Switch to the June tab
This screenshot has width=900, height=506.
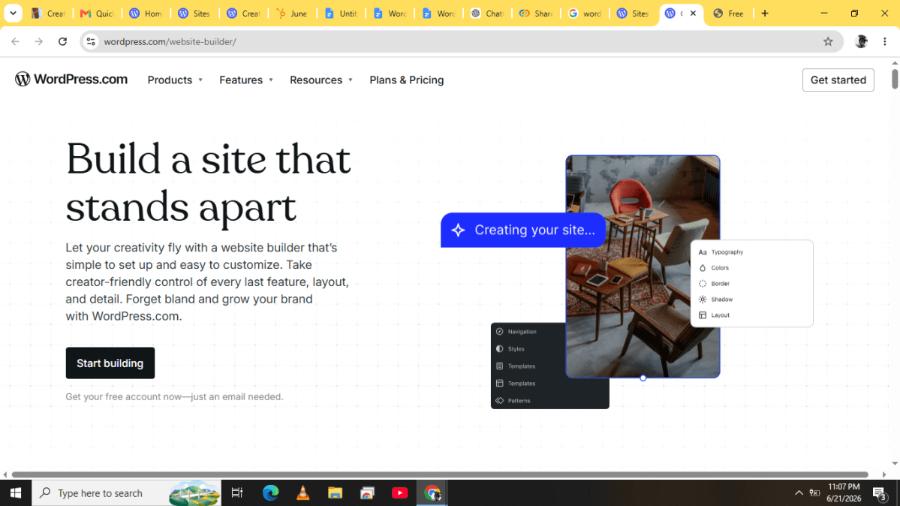(292, 14)
